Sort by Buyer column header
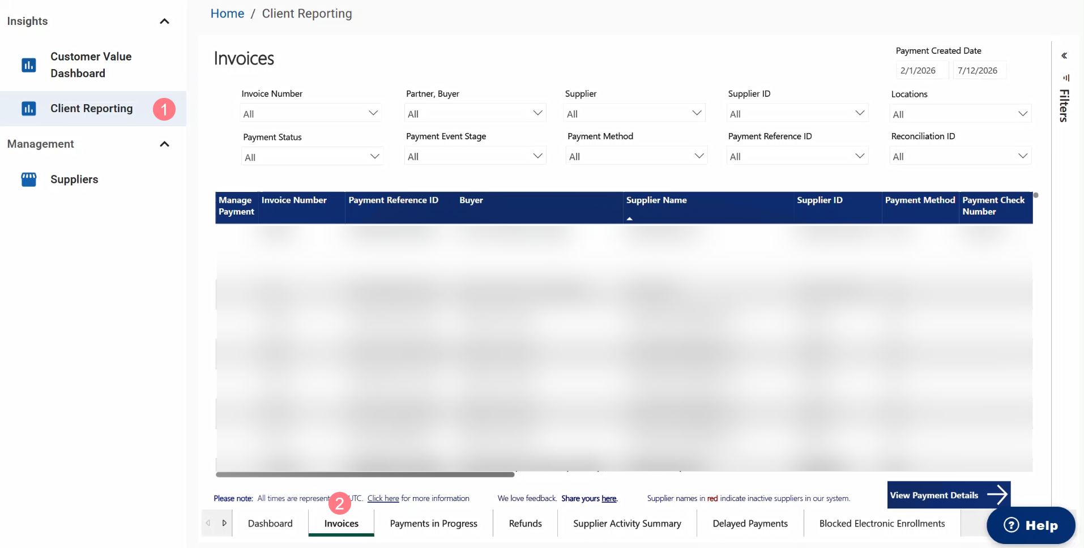The width and height of the screenshot is (1084, 548). pyautogui.click(x=471, y=200)
